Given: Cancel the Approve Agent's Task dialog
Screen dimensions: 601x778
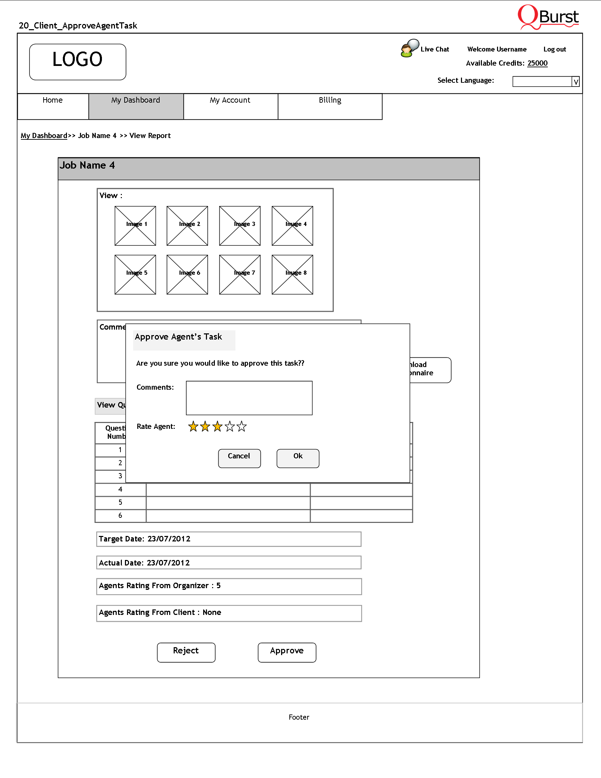Looking at the screenshot, I should point(239,458).
